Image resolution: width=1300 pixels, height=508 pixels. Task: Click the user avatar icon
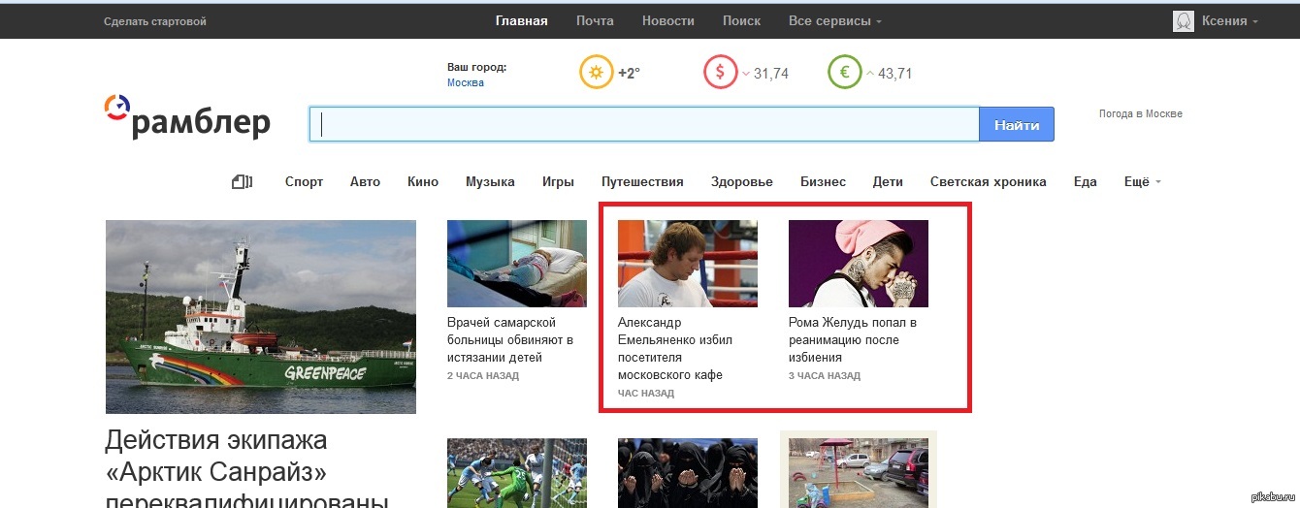point(1183,21)
